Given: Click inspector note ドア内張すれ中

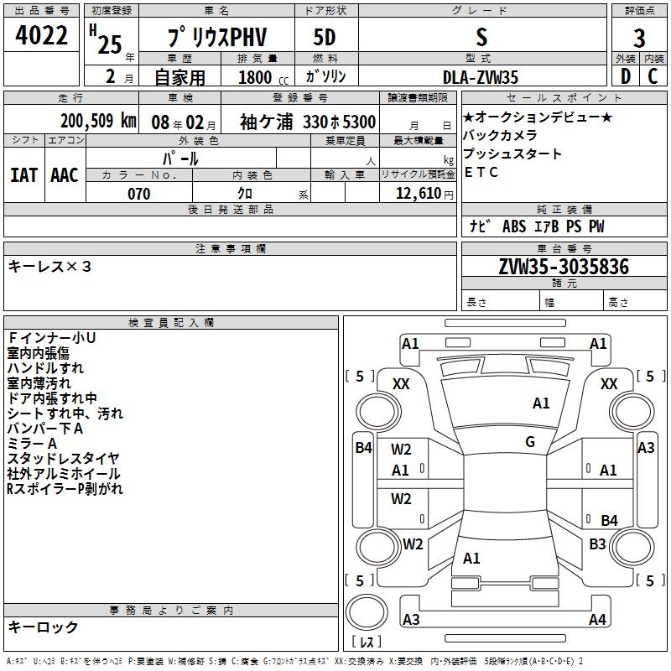Looking at the screenshot, I should [52, 398].
